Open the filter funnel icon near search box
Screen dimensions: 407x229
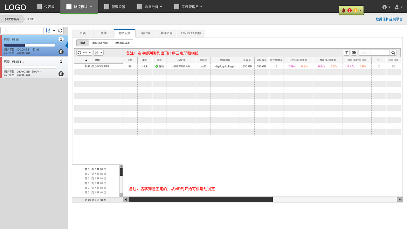coord(347,52)
